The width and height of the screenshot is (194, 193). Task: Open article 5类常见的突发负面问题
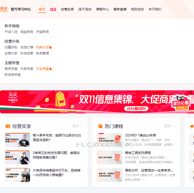(x=56, y=155)
